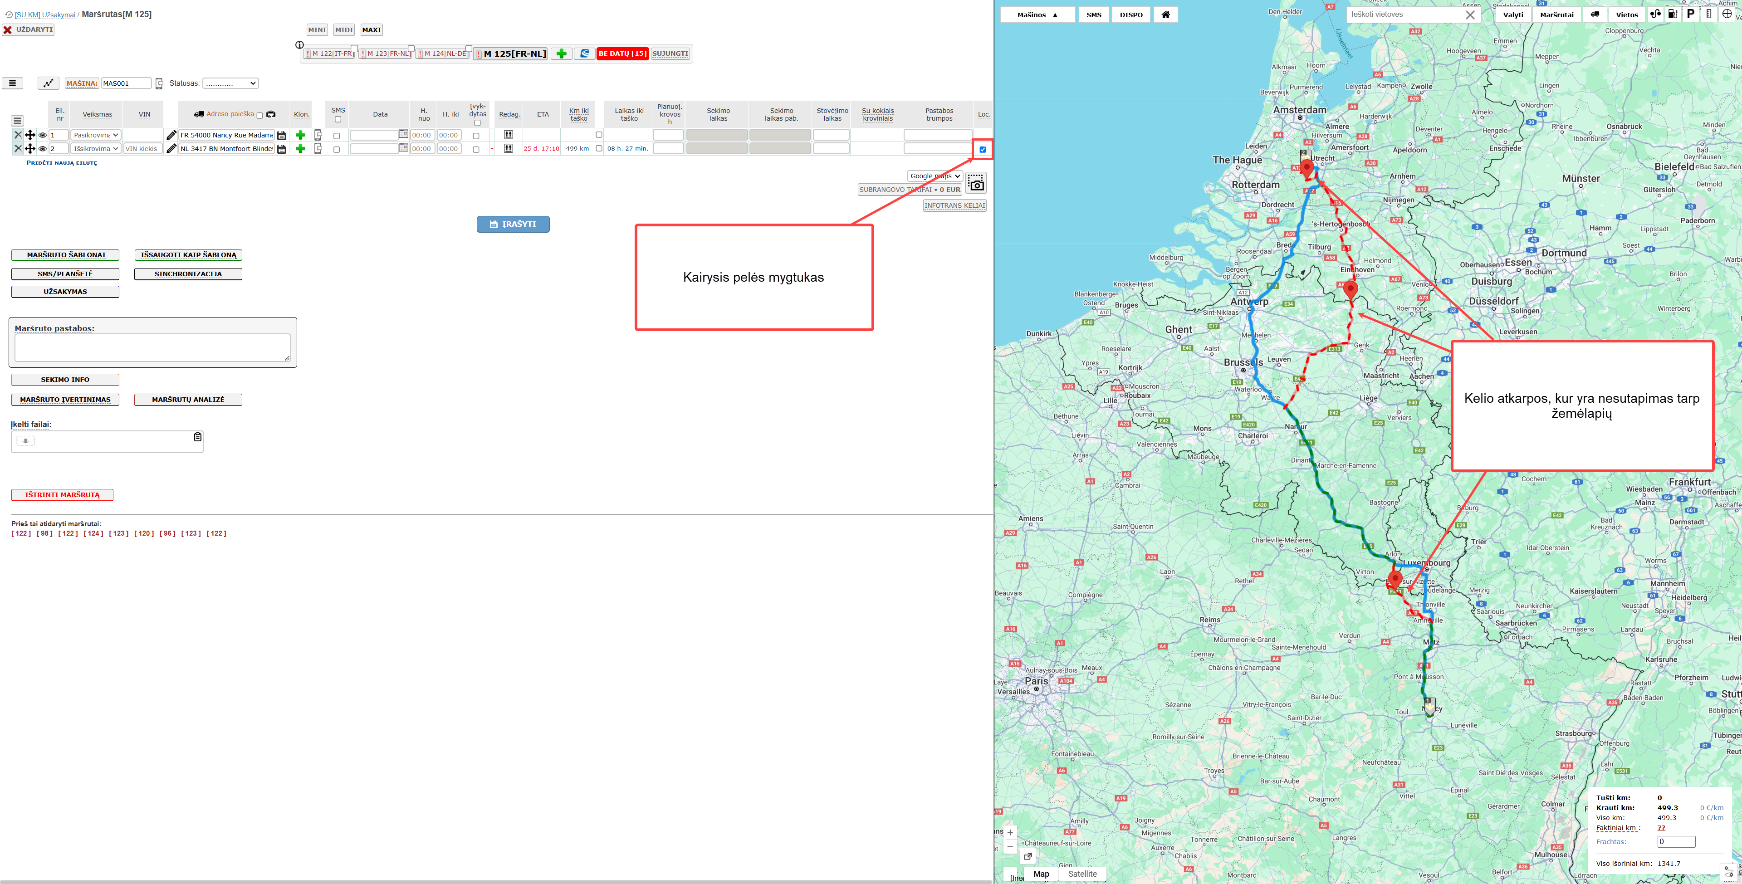Click the home icon on the map toolbar
1742x884 pixels.
pyautogui.click(x=1165, y=14)
